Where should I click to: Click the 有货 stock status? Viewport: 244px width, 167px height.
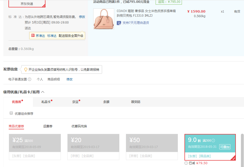pyautogui.click(x=237, y=12)
